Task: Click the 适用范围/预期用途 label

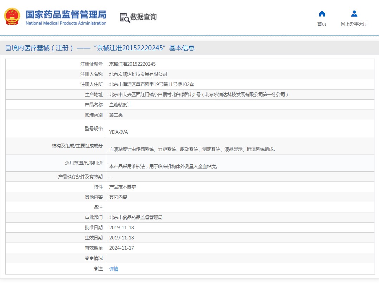Action: tap(84, 163)
